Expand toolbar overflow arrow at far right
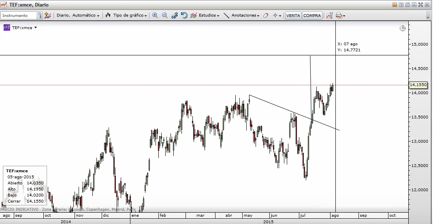This screenshot has width=433, height=224. pos(428,17)
